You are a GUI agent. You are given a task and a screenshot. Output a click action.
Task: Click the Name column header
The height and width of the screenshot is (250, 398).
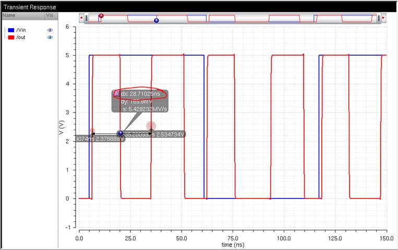[9, 16]
